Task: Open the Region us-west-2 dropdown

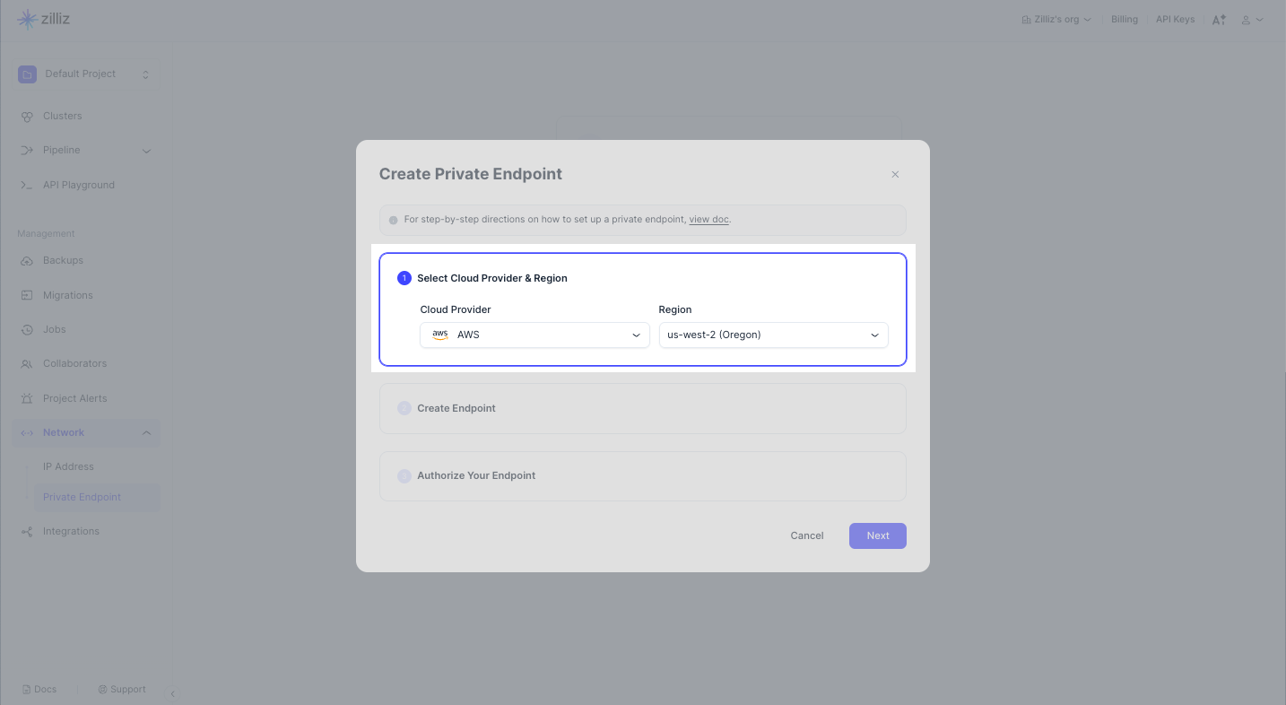Action: [773, 335]
